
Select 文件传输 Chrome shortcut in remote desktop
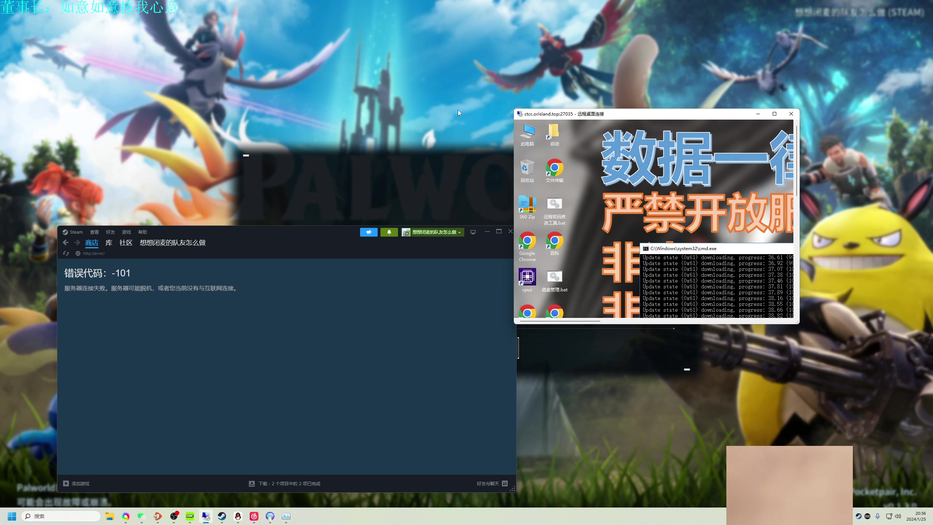coord(554,171)
